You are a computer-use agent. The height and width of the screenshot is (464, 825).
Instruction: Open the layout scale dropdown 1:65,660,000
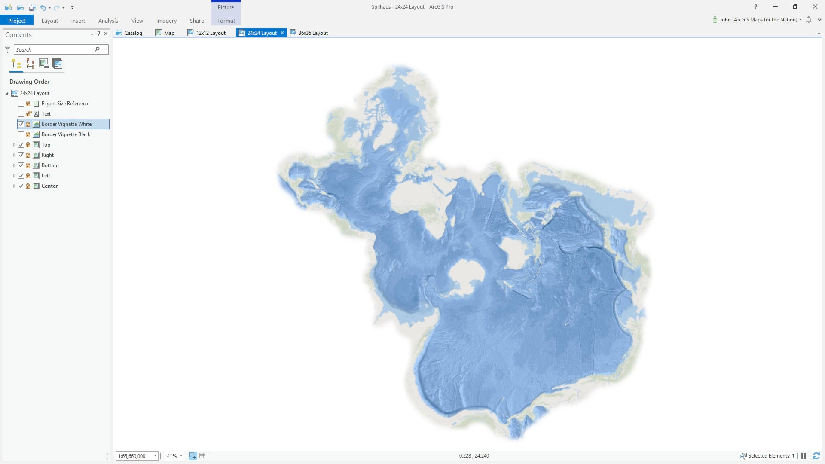[155, 456]
